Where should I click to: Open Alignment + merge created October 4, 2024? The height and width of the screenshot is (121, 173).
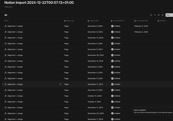click(x=15, y=102)
